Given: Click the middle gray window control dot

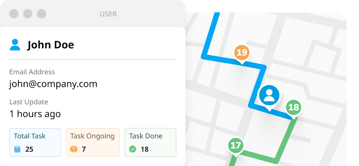Looking at the screenshot, I should tap(28, 14).
